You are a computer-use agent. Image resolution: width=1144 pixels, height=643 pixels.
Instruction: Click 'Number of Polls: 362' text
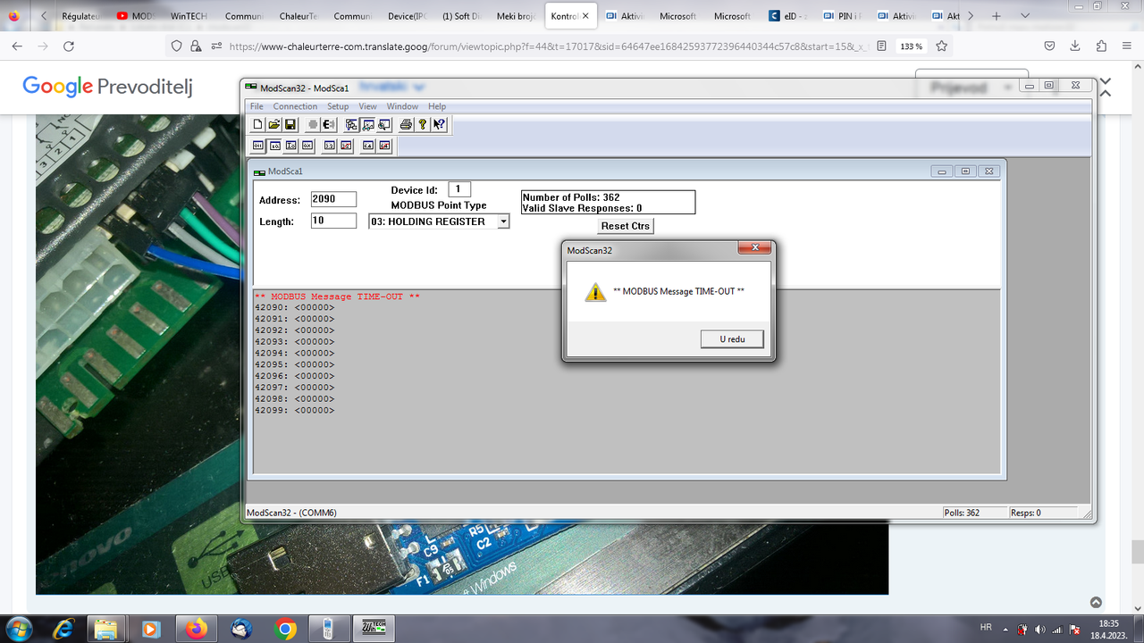point(571,197)
